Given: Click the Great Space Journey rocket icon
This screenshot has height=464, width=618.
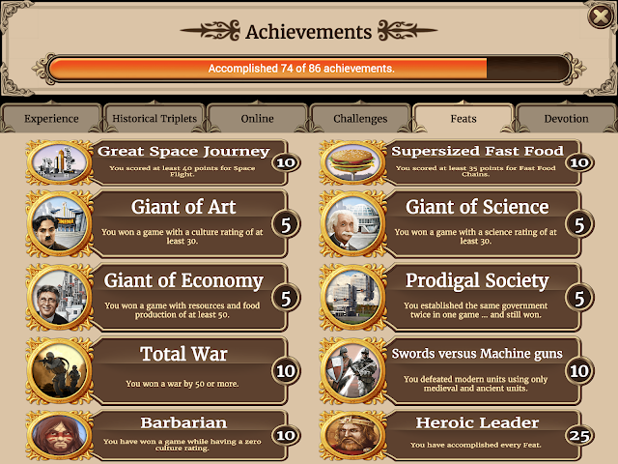Looking at the screenshot, I should [x=60, y=162].
